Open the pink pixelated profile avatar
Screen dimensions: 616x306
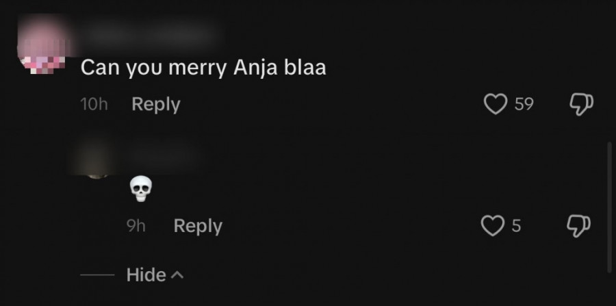[42, 44]
